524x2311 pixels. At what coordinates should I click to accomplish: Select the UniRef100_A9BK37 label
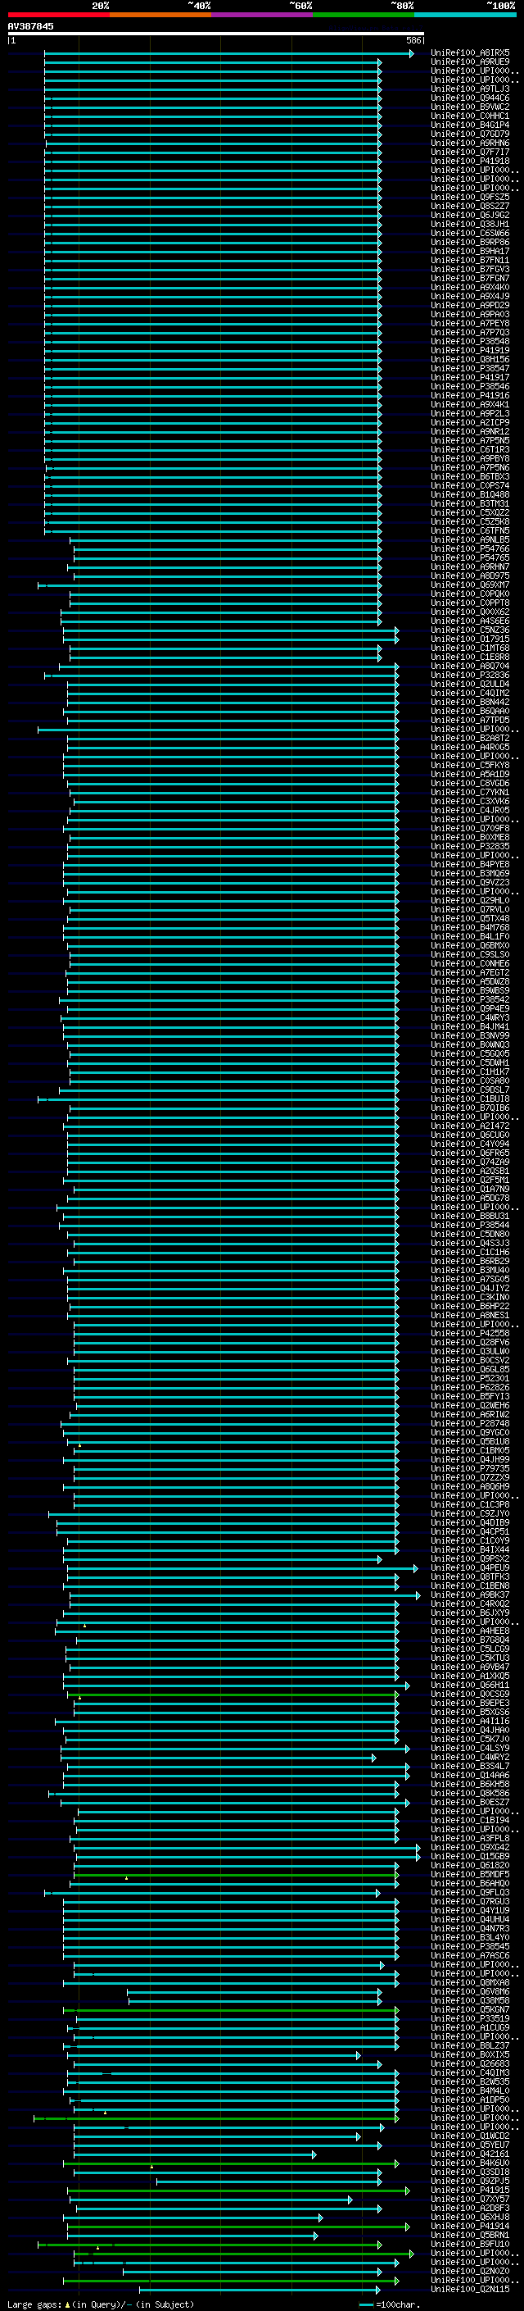click(x=470, y=1594)
